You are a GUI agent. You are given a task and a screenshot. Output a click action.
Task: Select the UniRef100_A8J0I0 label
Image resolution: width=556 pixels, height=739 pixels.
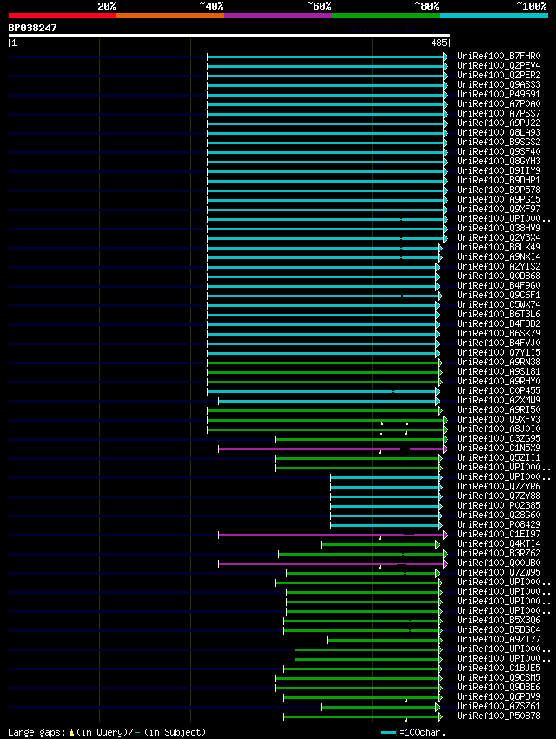coord(499,429)
